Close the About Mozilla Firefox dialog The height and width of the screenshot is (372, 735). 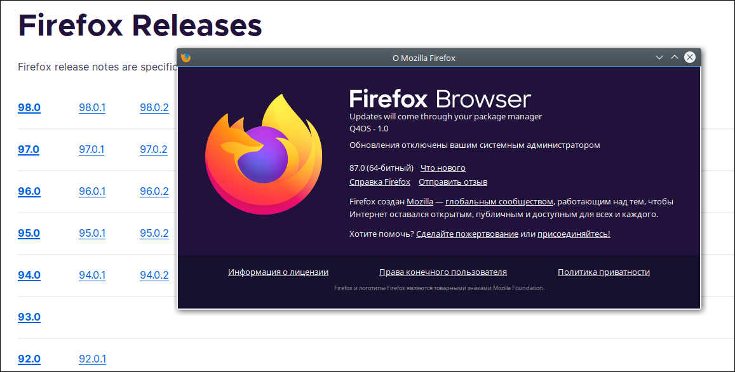689,57
